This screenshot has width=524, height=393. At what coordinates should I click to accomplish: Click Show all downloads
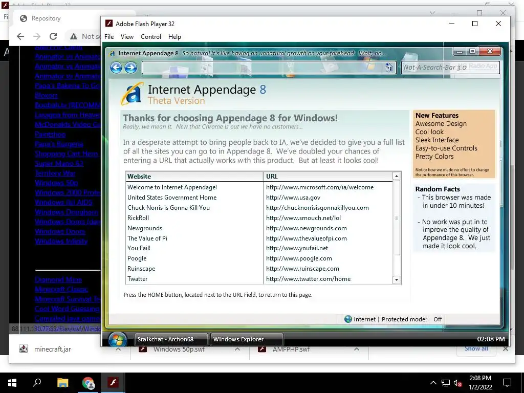click(476, 348)
